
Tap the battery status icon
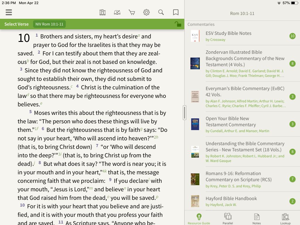(294, 3)
